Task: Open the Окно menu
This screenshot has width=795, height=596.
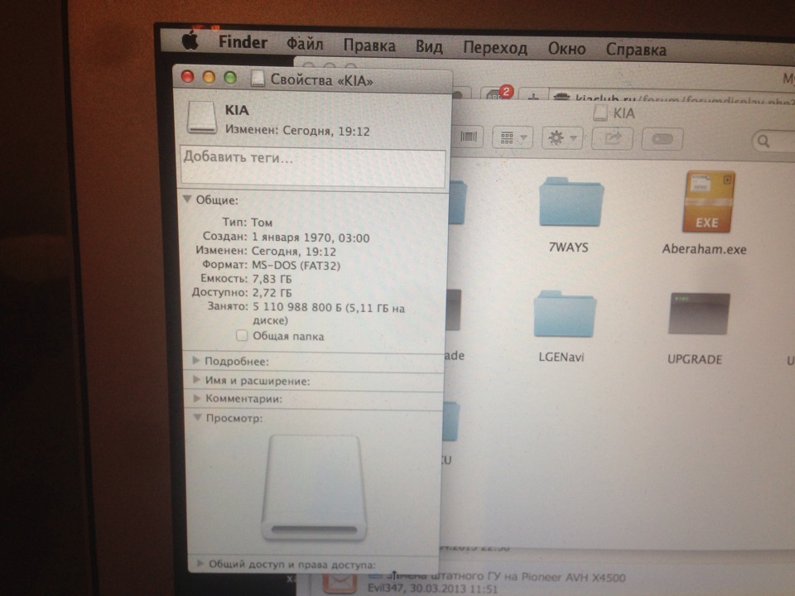Action: tap(566, 49)
